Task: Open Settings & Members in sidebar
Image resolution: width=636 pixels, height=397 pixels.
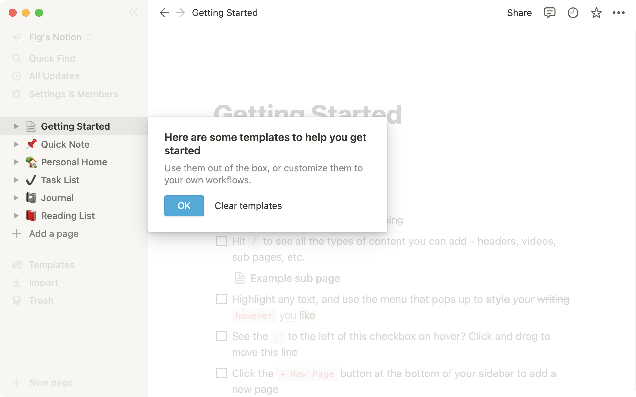Action: pyautogui.click(x=73, y=94)
